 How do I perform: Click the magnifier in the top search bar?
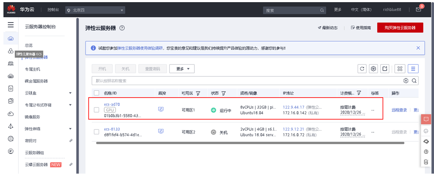322,10
